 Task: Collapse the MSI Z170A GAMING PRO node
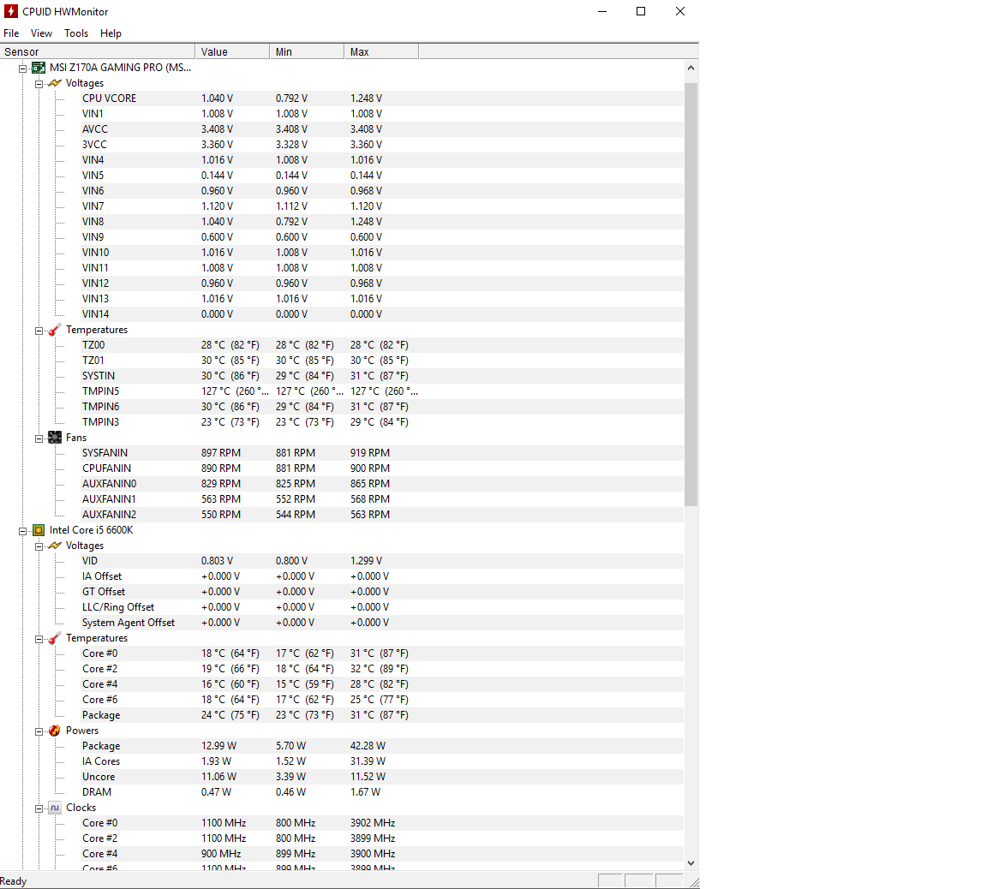click(x=22, y=68)
